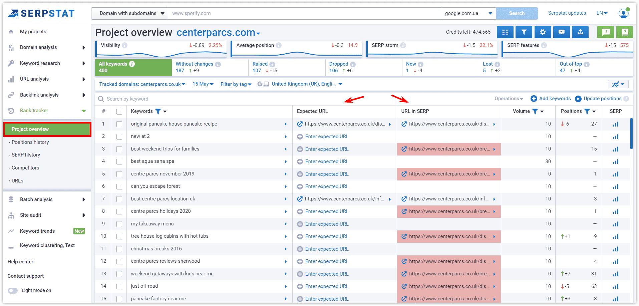Open Competitors submenu item
This screenshot has width=639, height=306.
[25, 168]
